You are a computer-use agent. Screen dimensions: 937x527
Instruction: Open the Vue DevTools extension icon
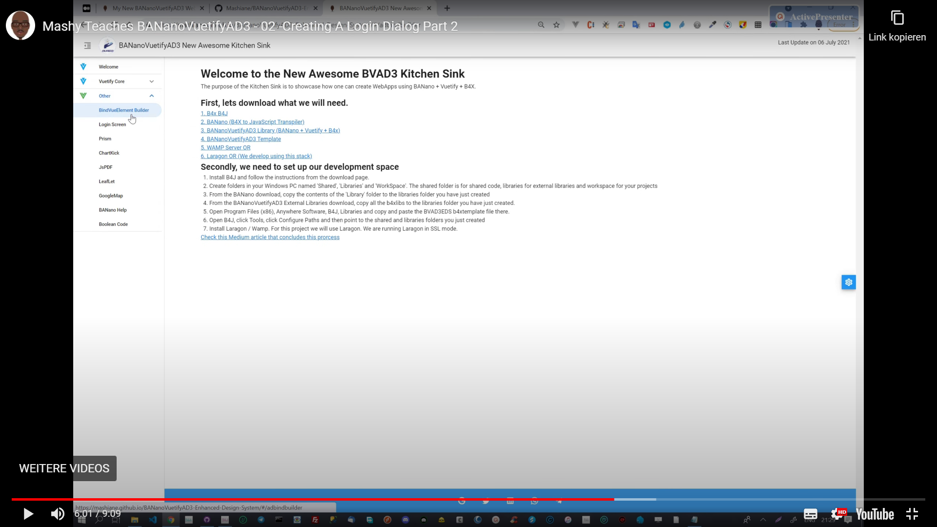point(575,24)
